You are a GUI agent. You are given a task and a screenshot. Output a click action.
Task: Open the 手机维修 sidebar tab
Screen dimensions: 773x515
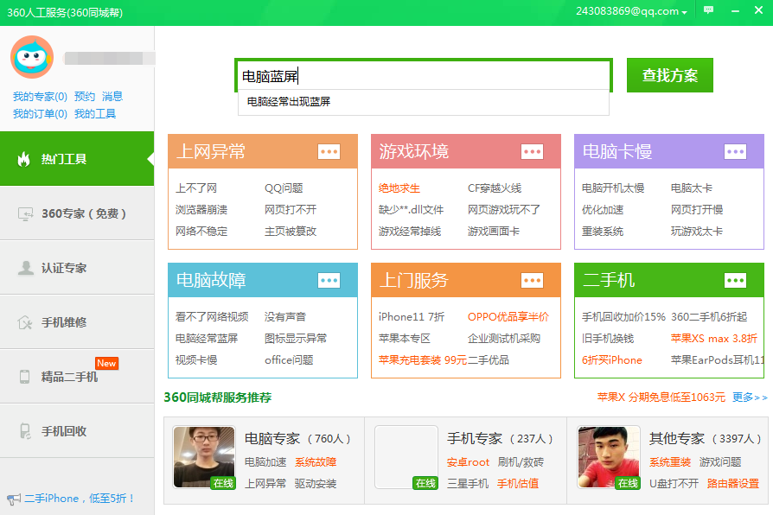point(64,322)
